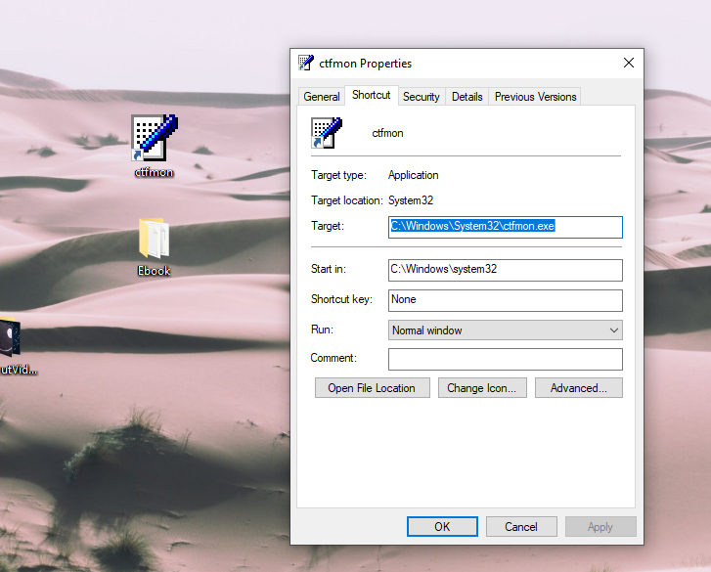Screen dimensions: 711x572
Task: Click the ctfmon icon in Properties title bar
Action: [306, 63]
